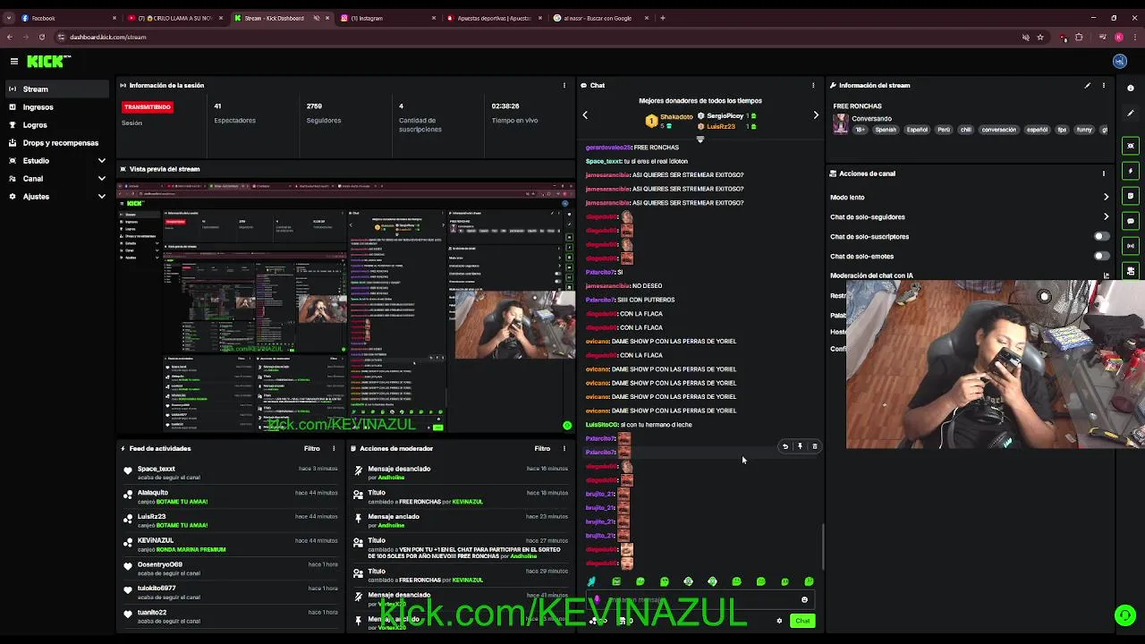Viewport: 1145px width, 644px height.
Task: Open Drops y recompensas in the sidebar
Action: (56, 143)
